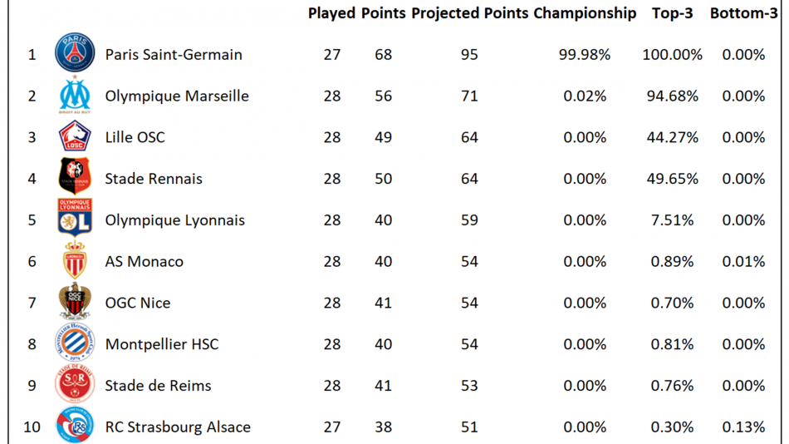
Task: Click the Stade Rennais badge
Action: pyautogui.click(x=75, y=176)
